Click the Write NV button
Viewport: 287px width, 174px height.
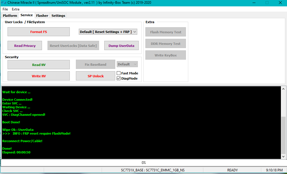[x=39, y=76]
